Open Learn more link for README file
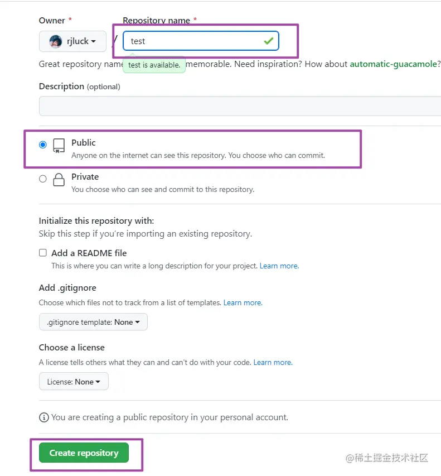This screenshot has height=476, width=441. (279, 266)
